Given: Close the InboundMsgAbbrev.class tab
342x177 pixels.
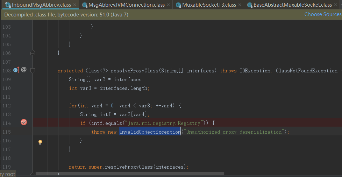Looking at the screenshot, I should click(x=75, y=5).
